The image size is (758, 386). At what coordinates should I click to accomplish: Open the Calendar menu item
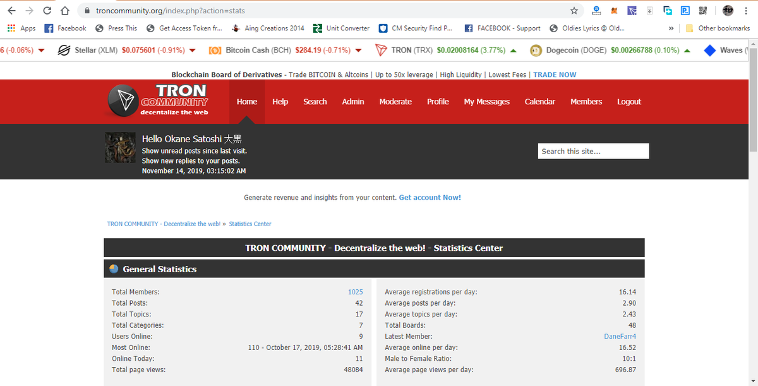540,102
